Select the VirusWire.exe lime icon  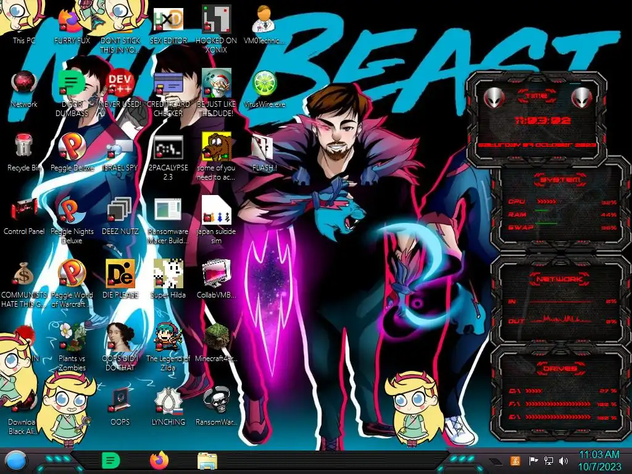(x=264, y=89)
